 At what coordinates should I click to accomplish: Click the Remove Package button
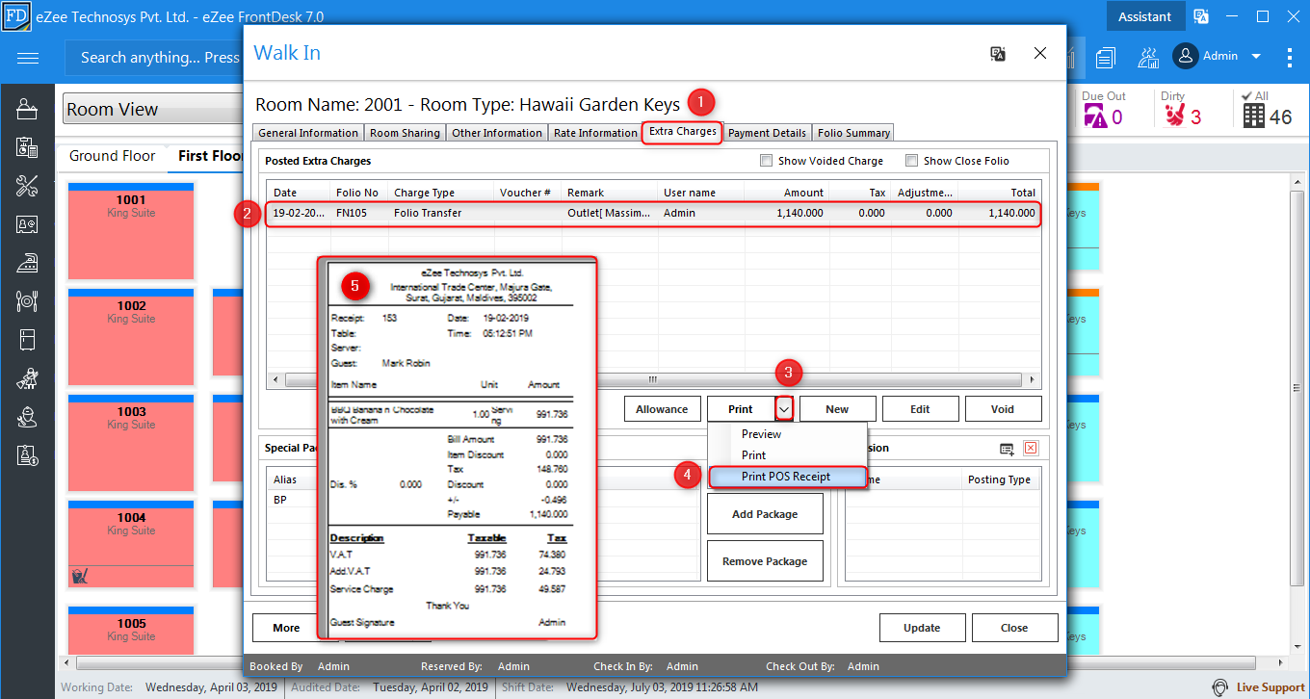(x=765, y=561)
